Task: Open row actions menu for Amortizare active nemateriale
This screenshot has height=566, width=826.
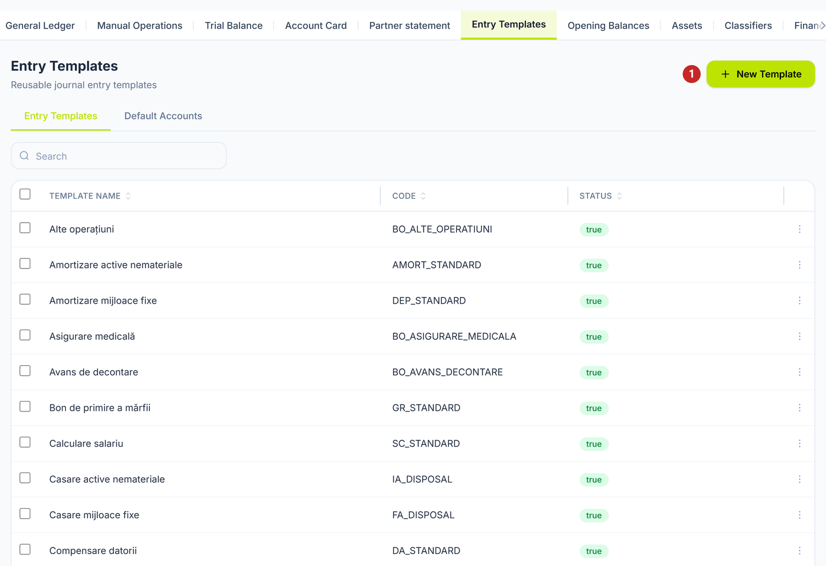Action: click(x=800, y=265)
